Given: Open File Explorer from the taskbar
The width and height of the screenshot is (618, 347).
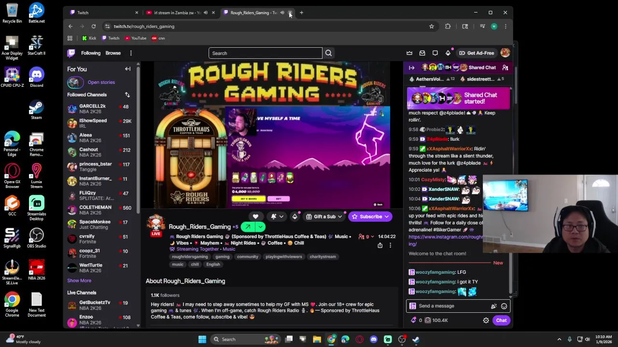Looking at the screenshot, I should (317, 339).
